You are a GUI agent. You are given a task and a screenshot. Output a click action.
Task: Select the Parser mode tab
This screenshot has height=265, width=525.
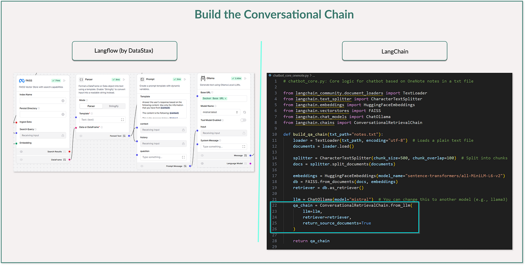click(91, 106)
